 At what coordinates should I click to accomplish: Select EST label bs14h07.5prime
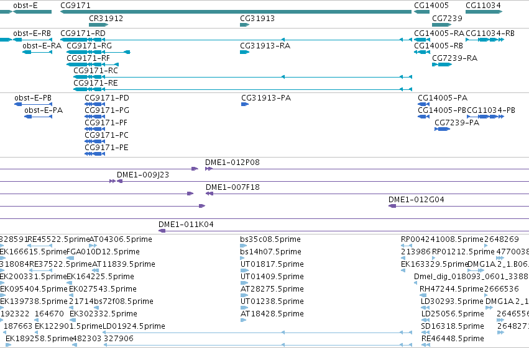coord(270,252)
